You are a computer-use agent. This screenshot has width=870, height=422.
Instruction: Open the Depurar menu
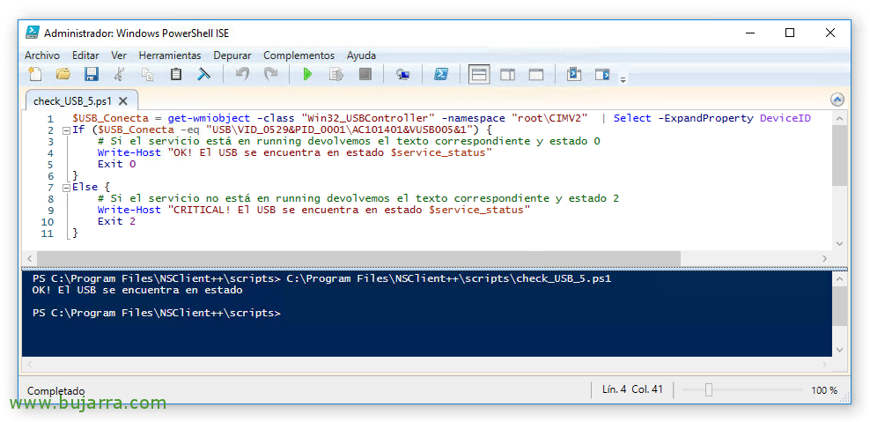pyautogui.click(x=232, y=55)
